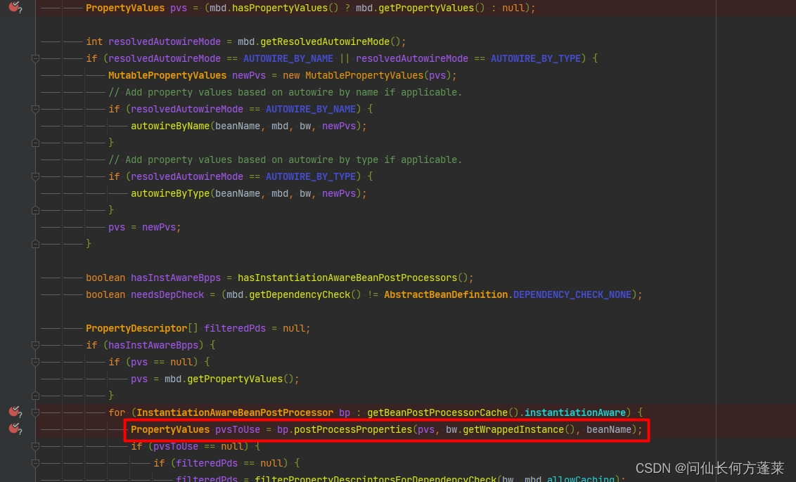Click 'PropertyDescriptor[]' type name
This screenshot has height=482, width=796.
[x=142, y=328]
